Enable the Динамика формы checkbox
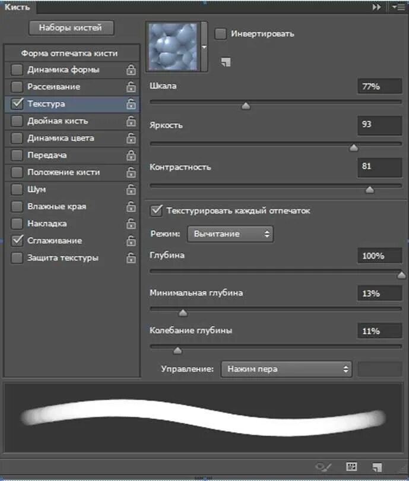 pyautogui.click(x=17, y=70)
